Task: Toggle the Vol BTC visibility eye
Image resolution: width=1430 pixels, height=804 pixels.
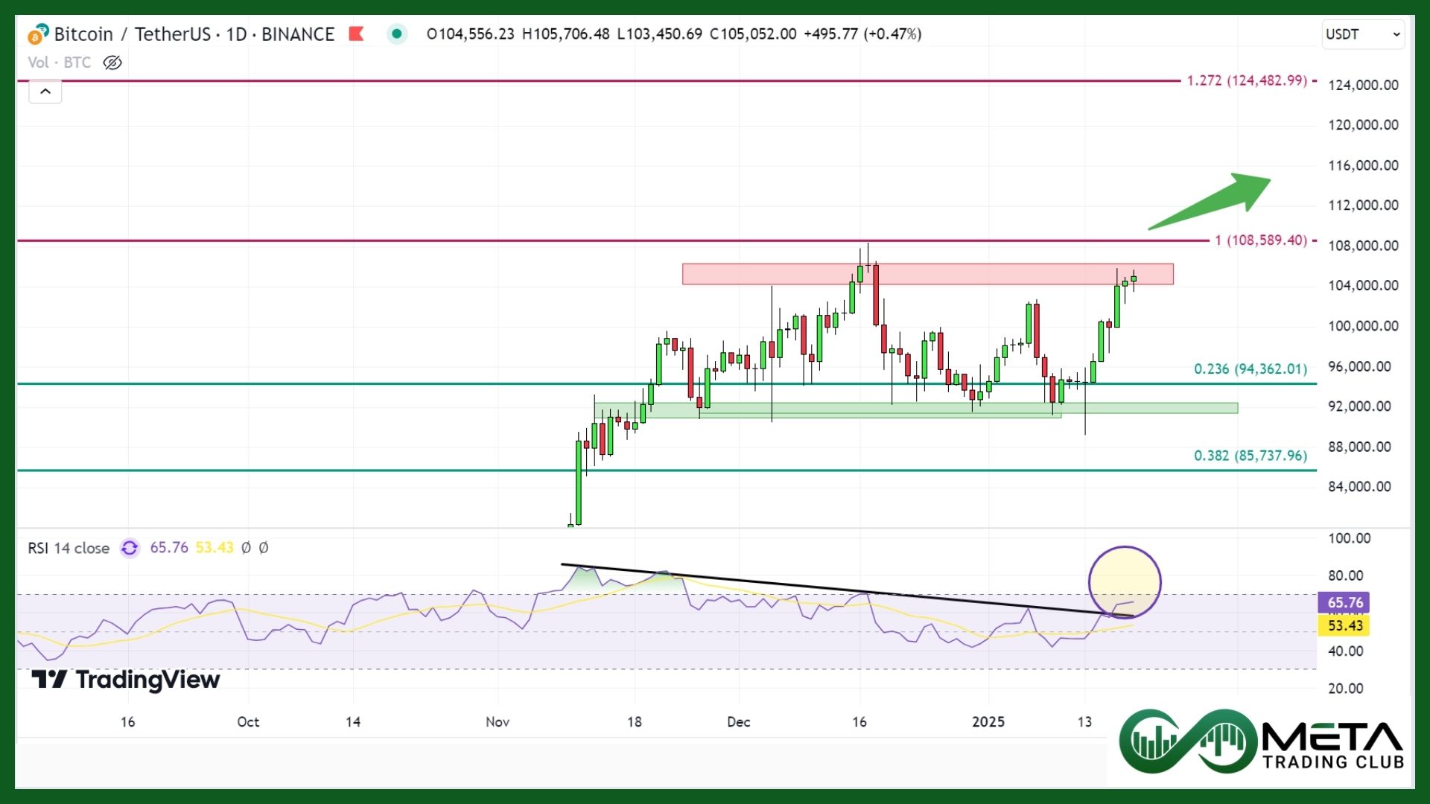Action: point(112,63)
